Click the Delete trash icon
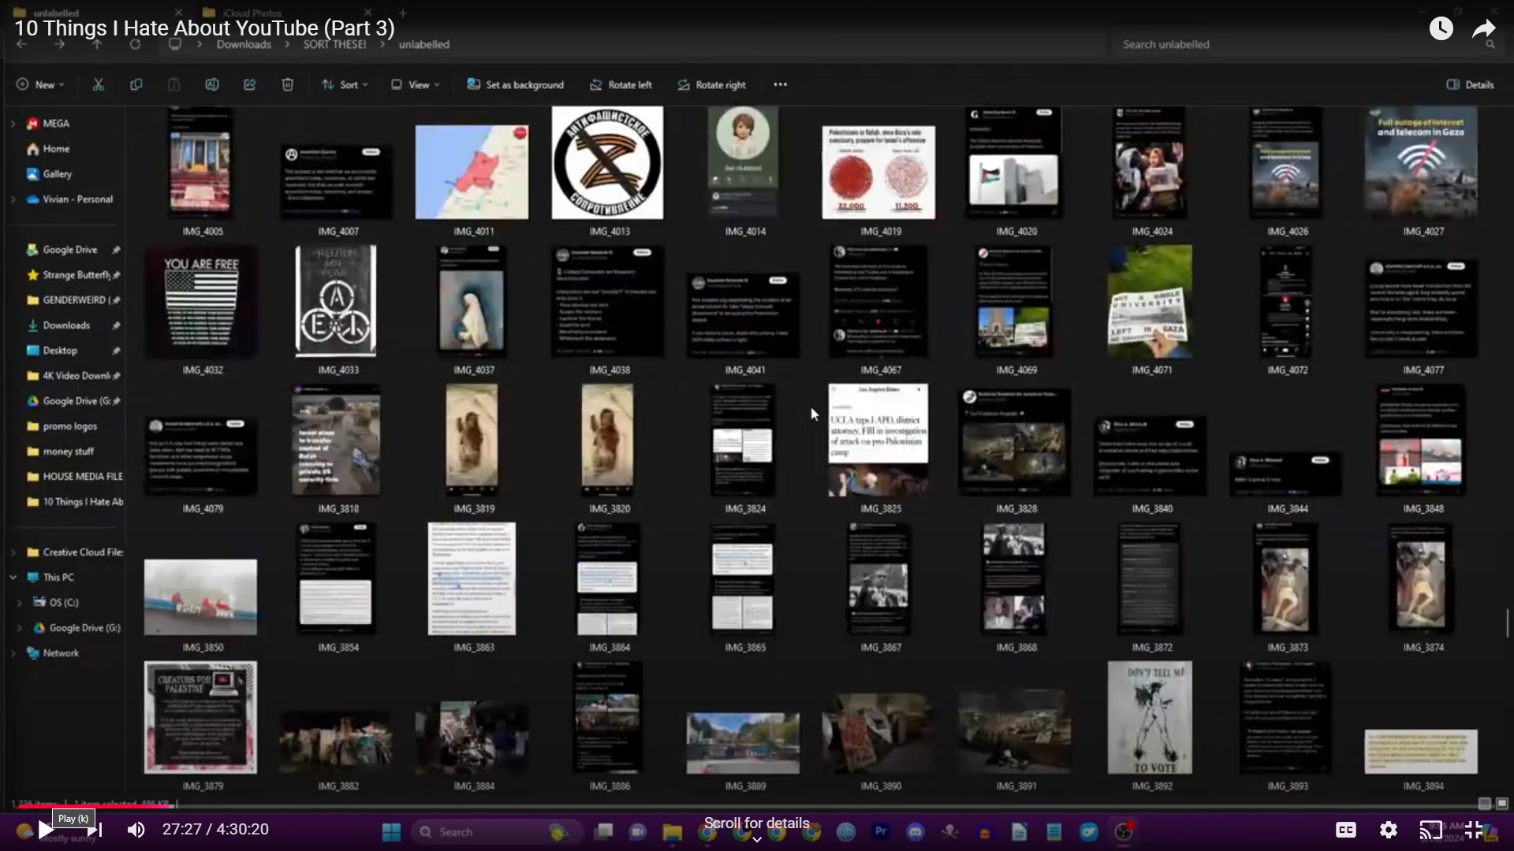Screen dimensions: 1514x851 288,84
